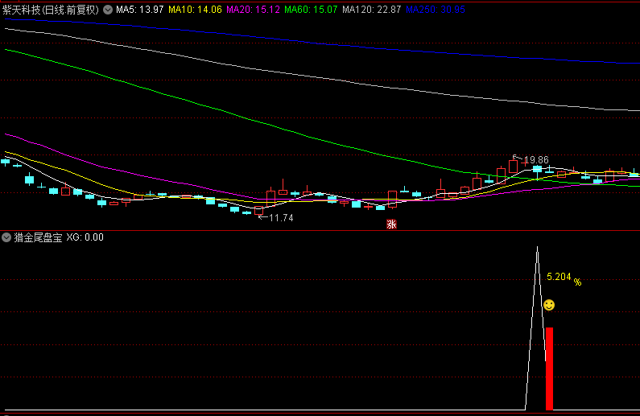Click the XG: 0.00 indicator value
This screenshot has width=640, height=416.
85,237
